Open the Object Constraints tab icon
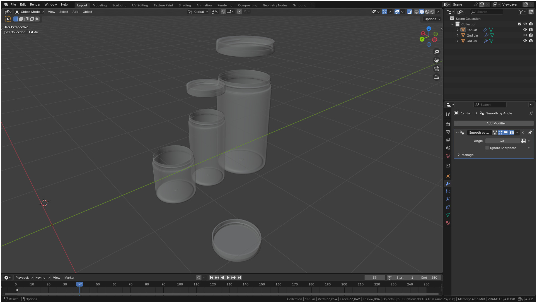This screenshot has height=303, width=537. (x=448, y=207)
